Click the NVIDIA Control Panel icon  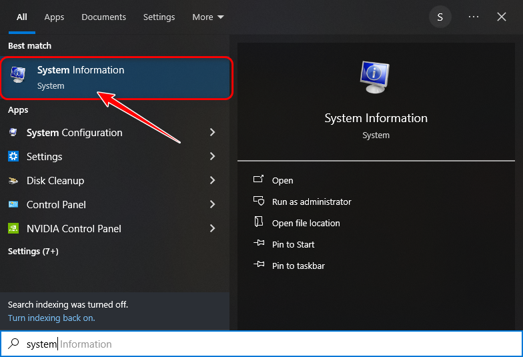coord(13,229)
